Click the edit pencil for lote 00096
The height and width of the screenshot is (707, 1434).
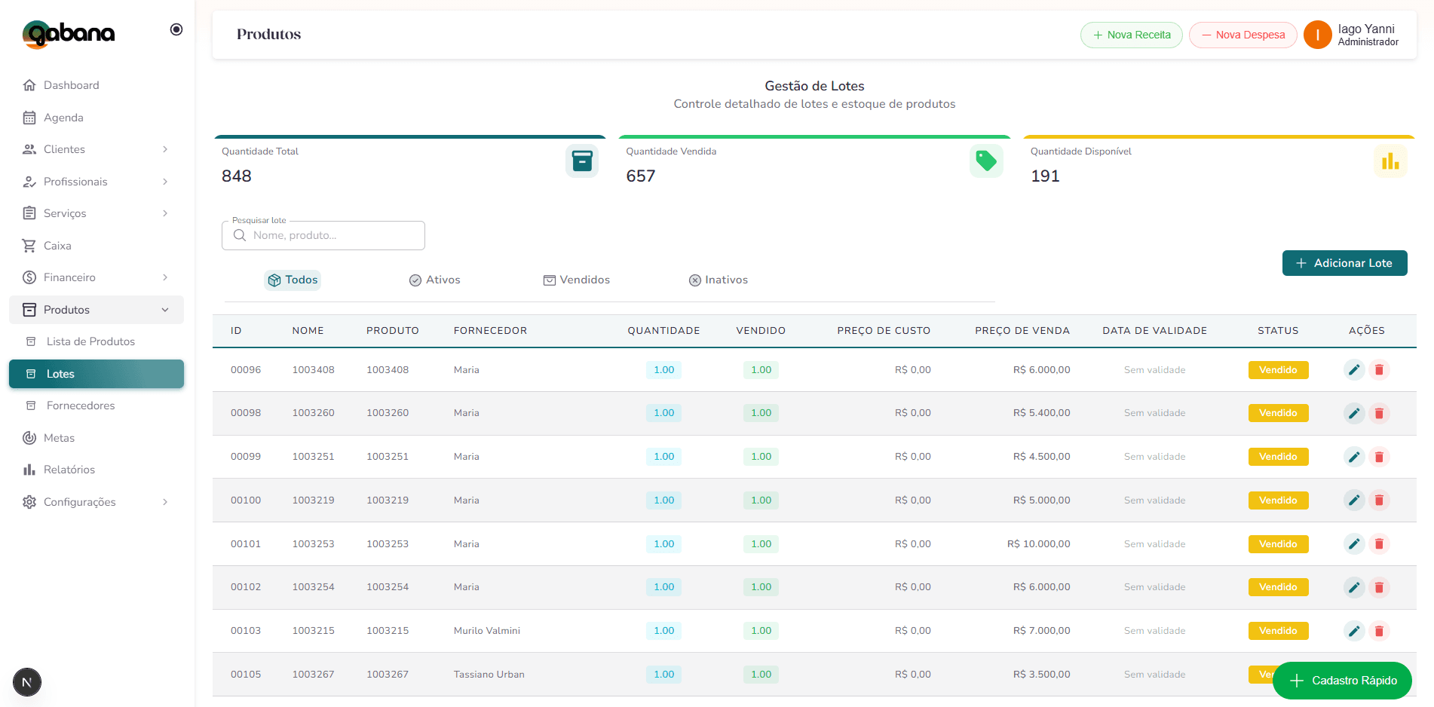[x=1354, y=370]
